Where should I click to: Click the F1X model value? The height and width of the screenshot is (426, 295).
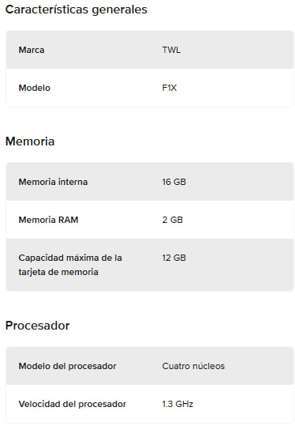(170, 88)
